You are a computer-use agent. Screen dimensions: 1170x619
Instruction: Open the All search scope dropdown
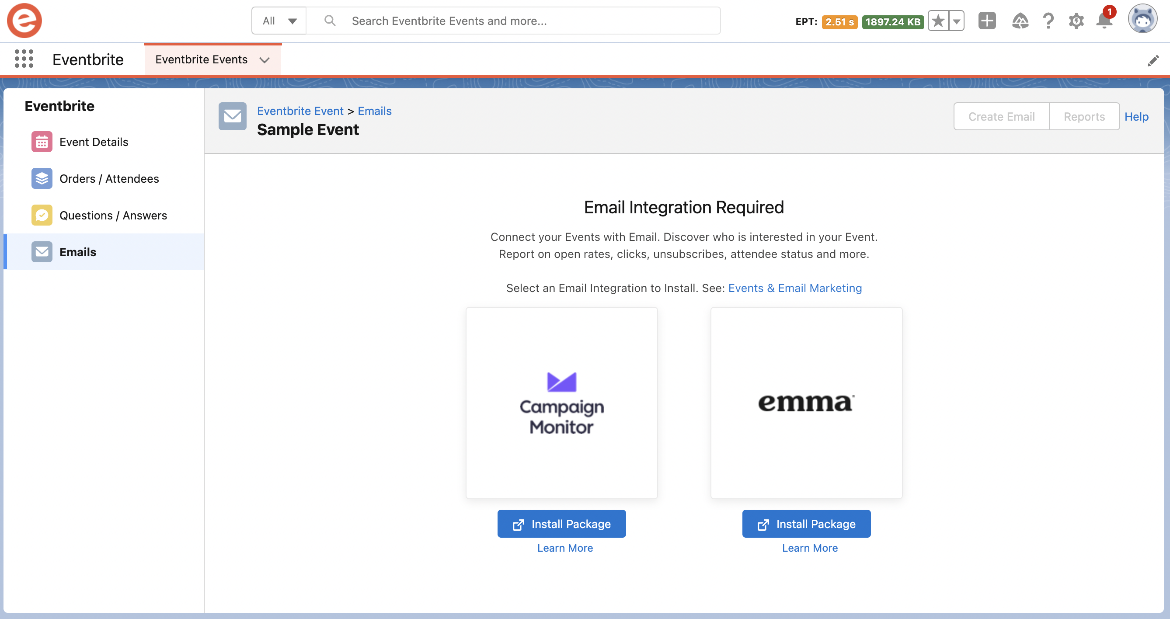[279, 21]
